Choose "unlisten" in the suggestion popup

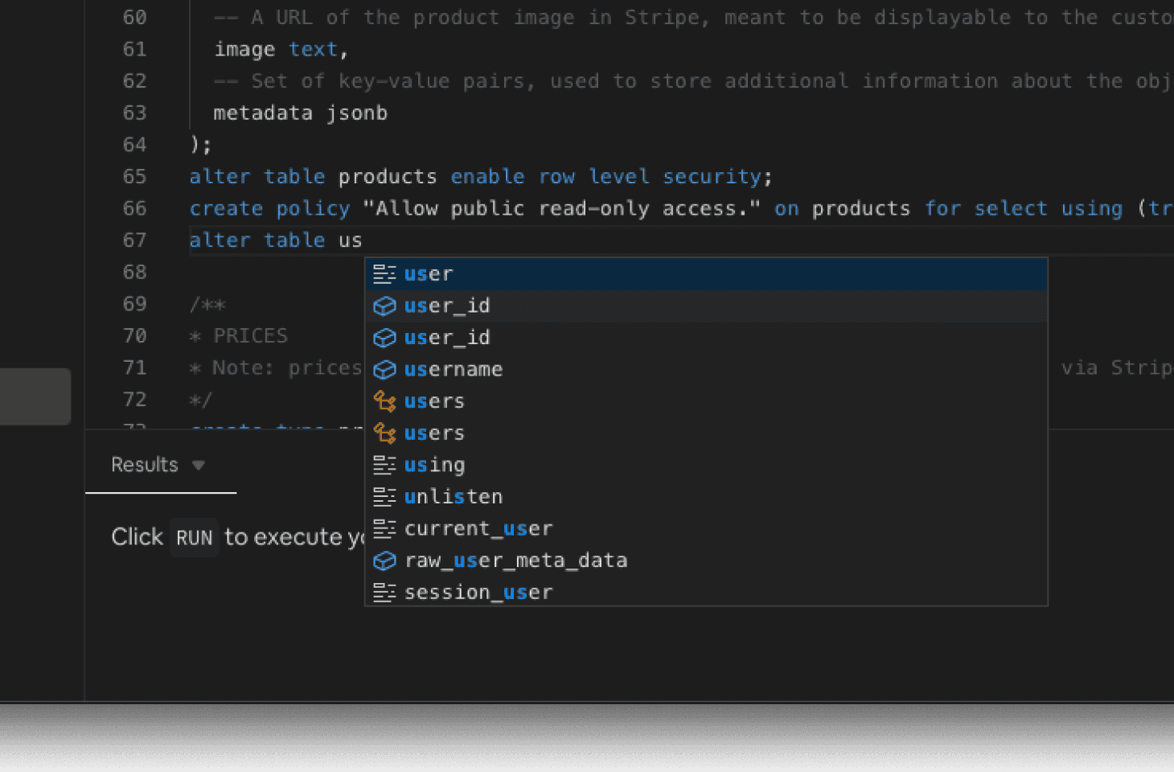454,496
